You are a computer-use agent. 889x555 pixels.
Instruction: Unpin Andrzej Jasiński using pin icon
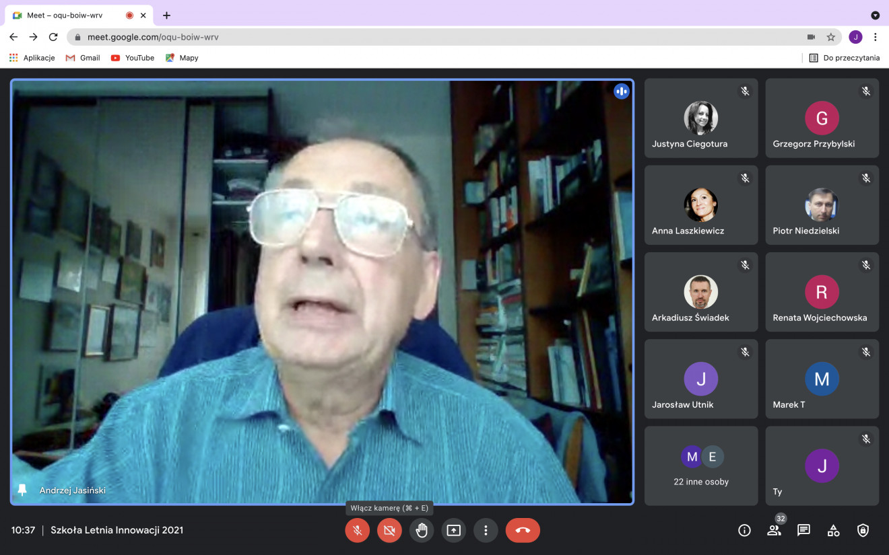(22, 490)
